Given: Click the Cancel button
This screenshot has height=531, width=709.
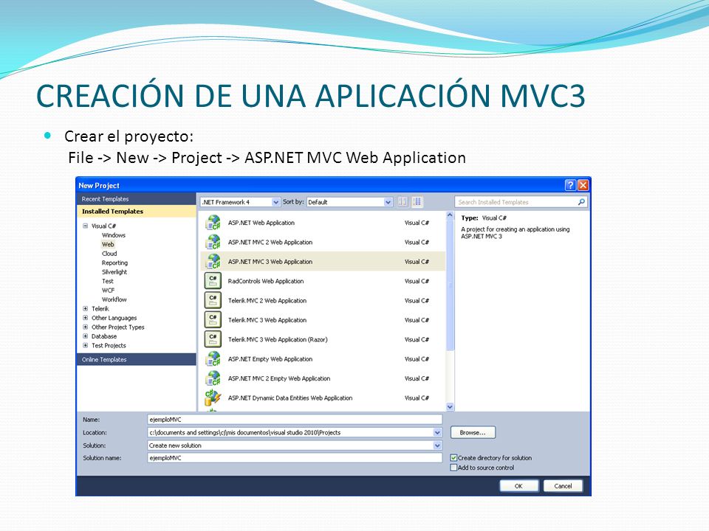Looking at the screenshot, I should 563,486.
